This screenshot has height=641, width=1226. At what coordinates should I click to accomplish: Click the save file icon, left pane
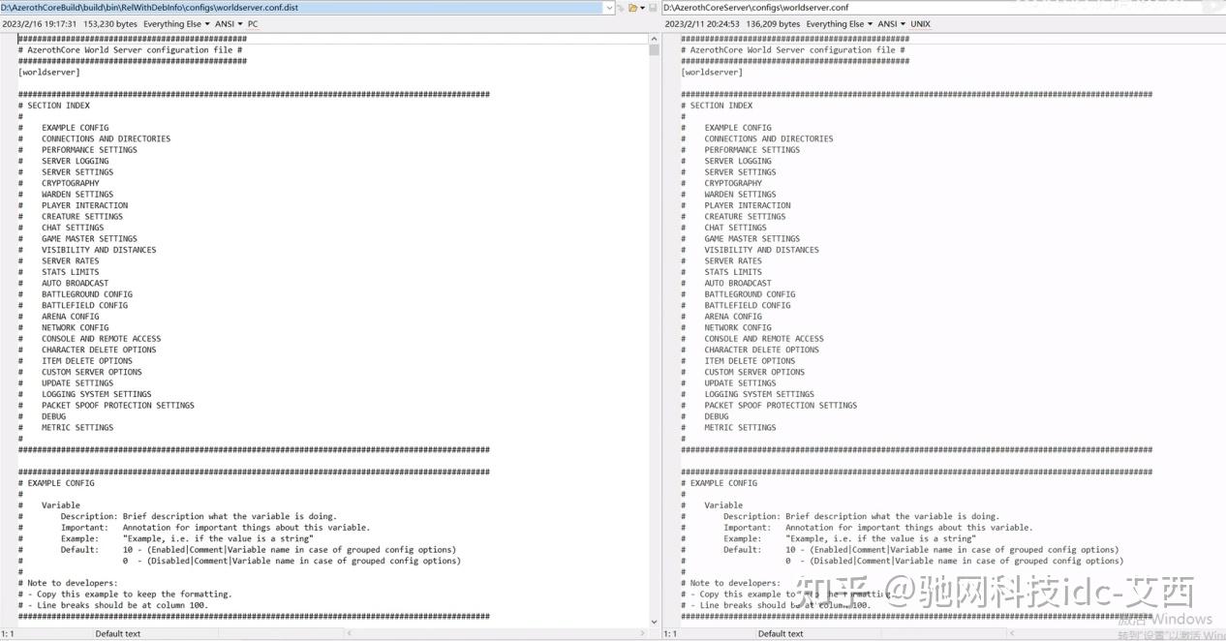[653, 8]
